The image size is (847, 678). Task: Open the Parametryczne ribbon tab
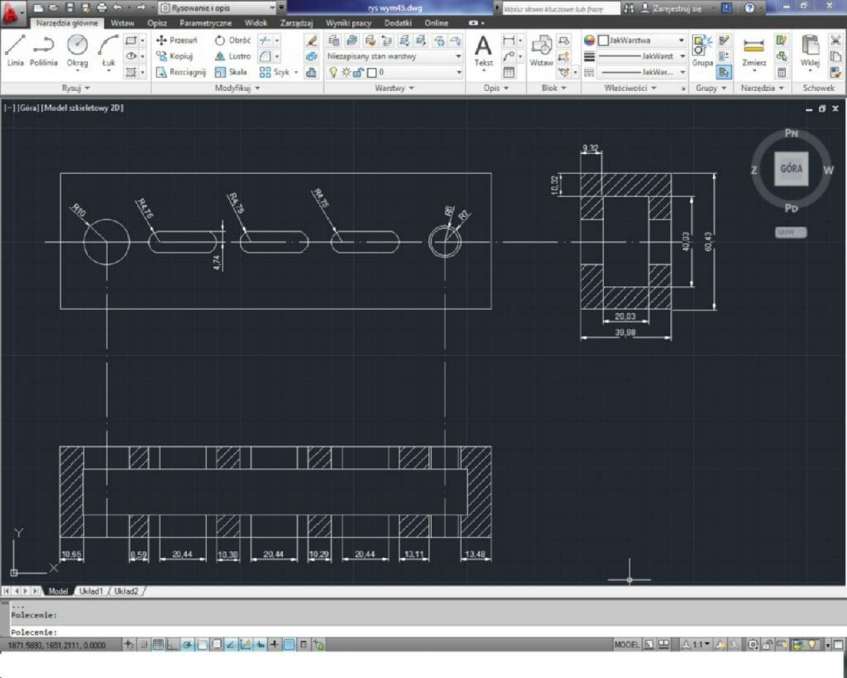205,22
